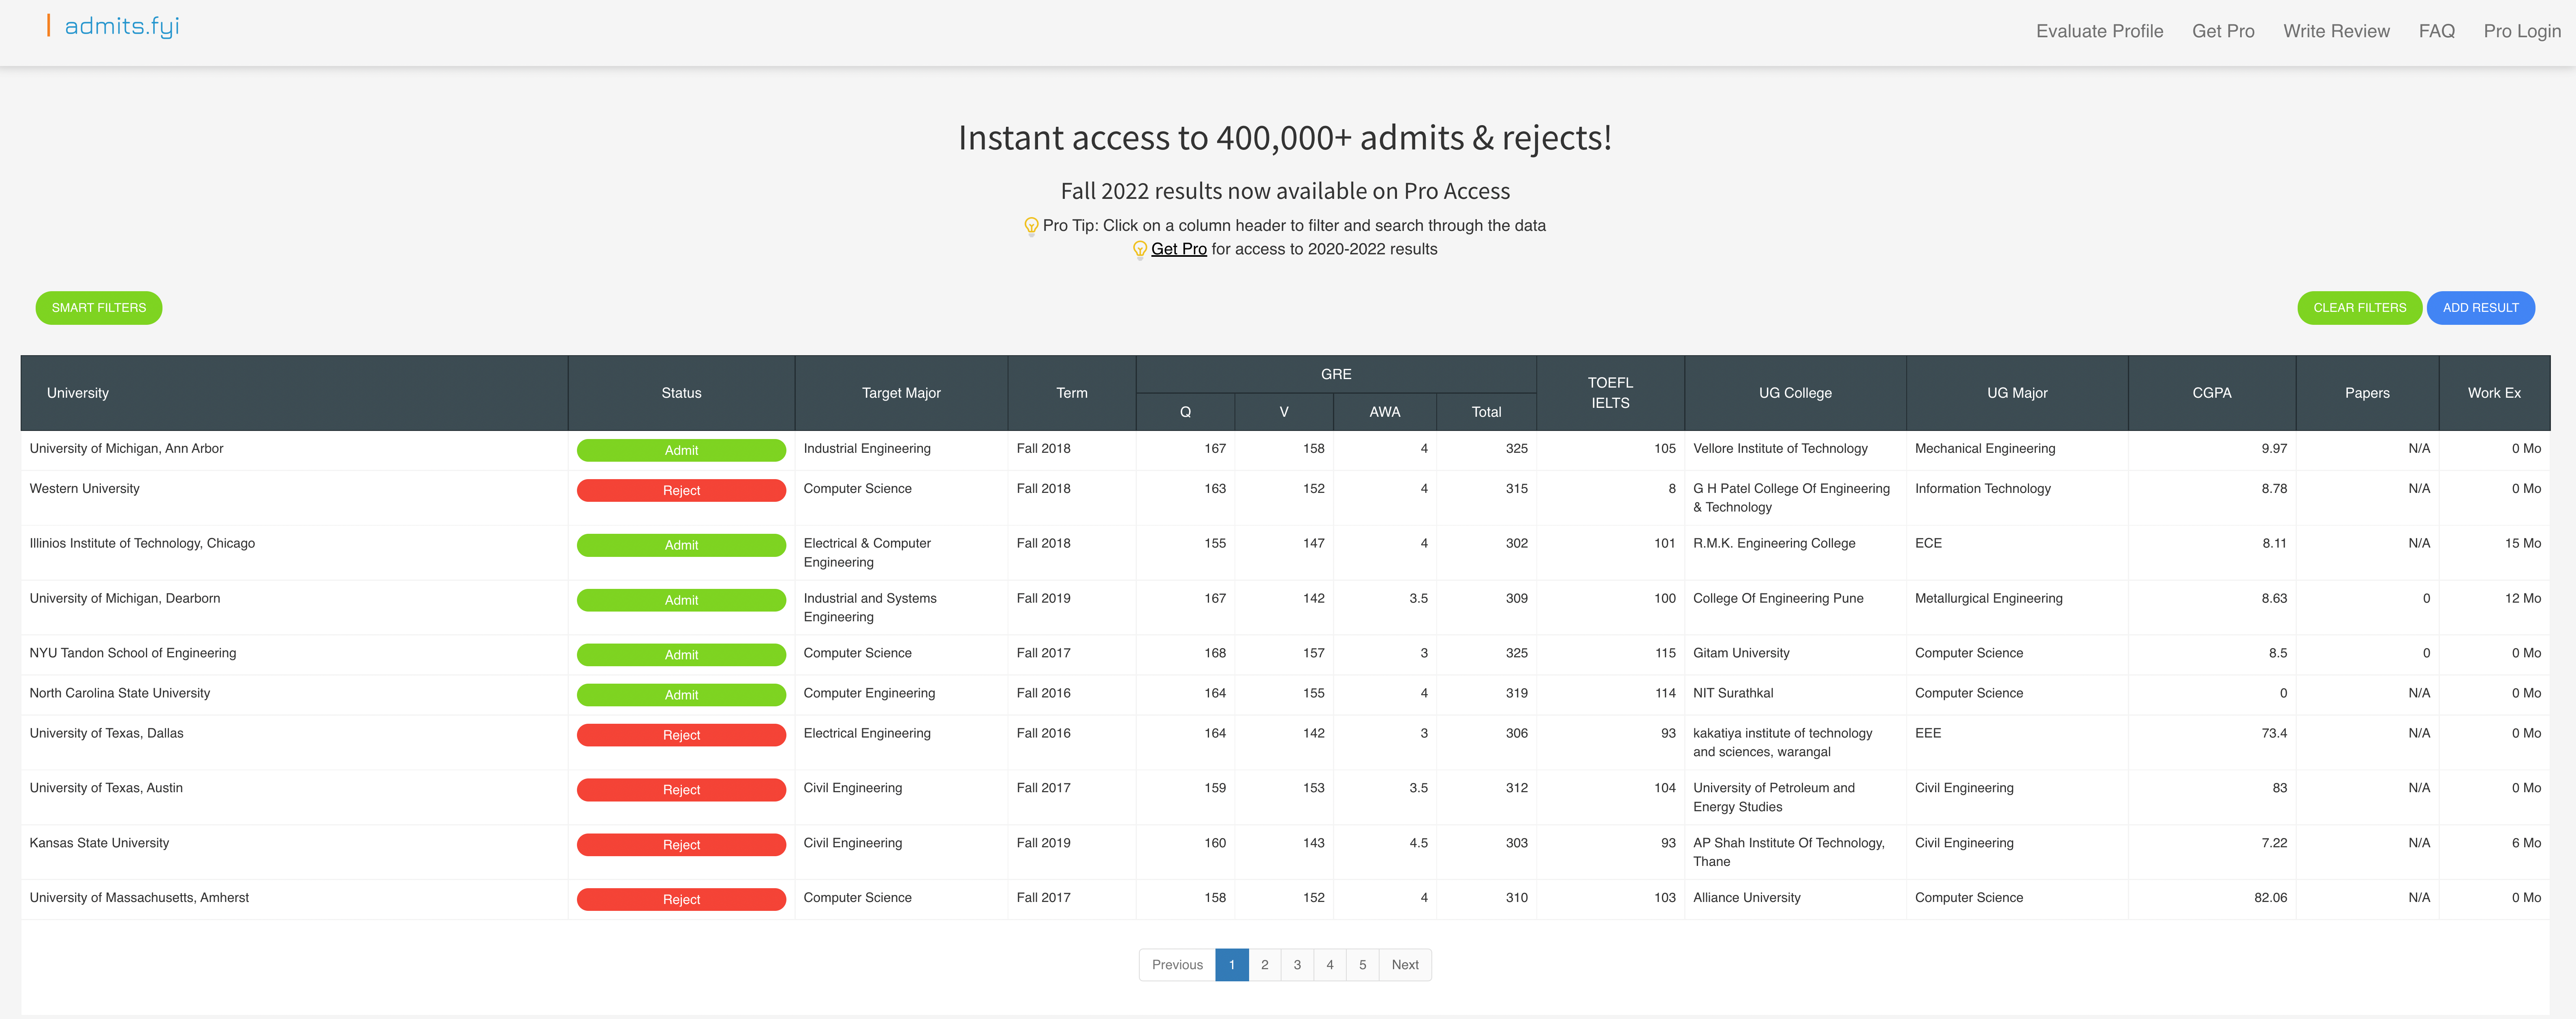Follow the underlined Get Pro link in the tip

pyautogui.click(x=1178, y=249)
